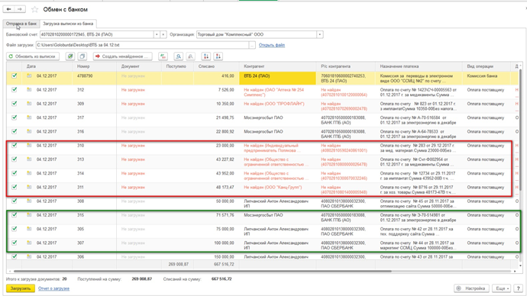Viewport: 527px width, 296px height.
Task: Toggle checkbox for payment number 316
Action: tap(14, 131)
